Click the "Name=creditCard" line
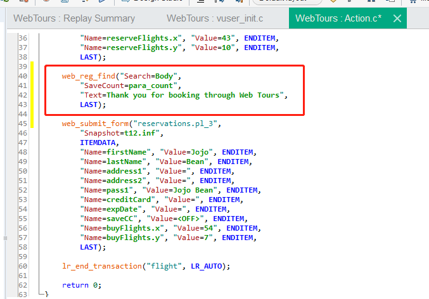429x299 pixels. click(162, 200)
